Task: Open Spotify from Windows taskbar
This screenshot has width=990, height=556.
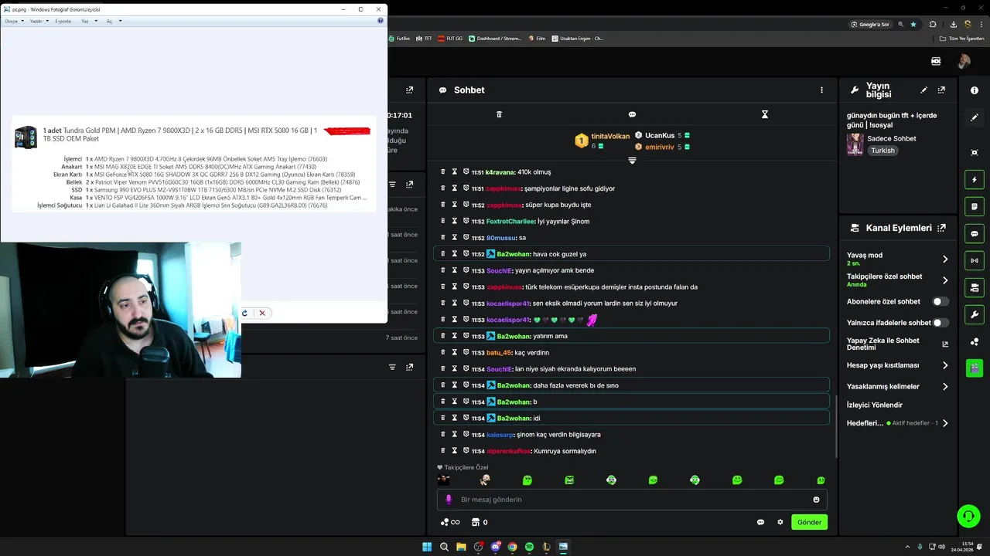Action: (x=529, y=547)
